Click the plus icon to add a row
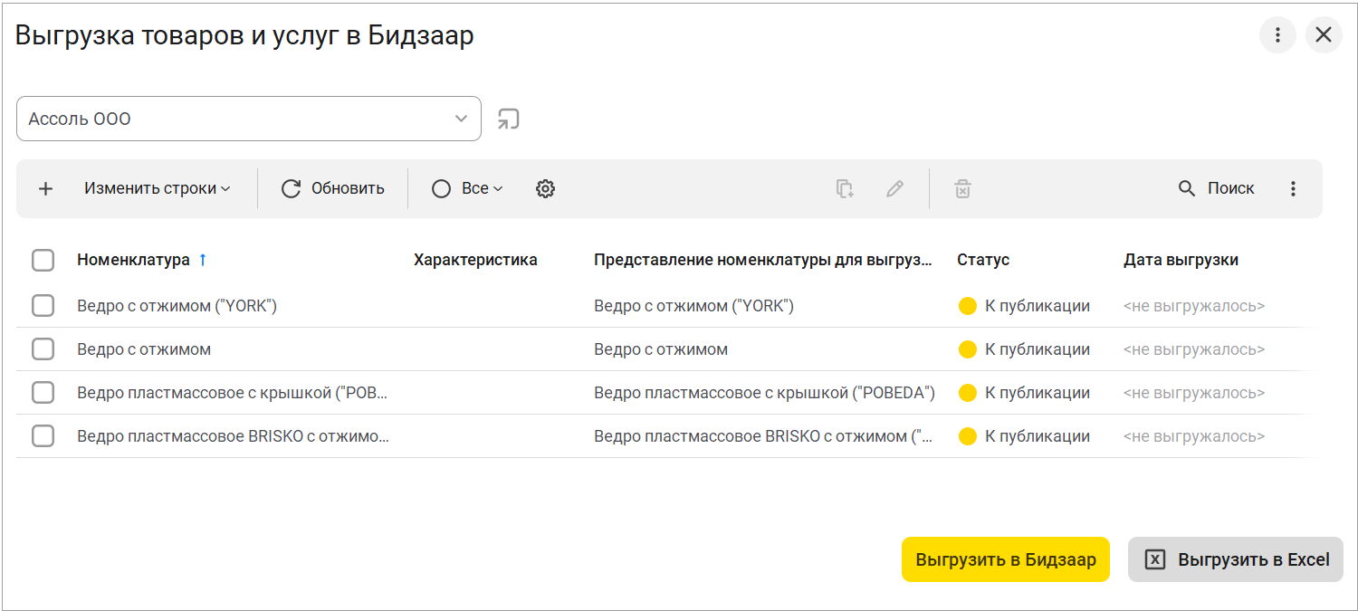The image size is (1358, 611). (x=45, y=188)
